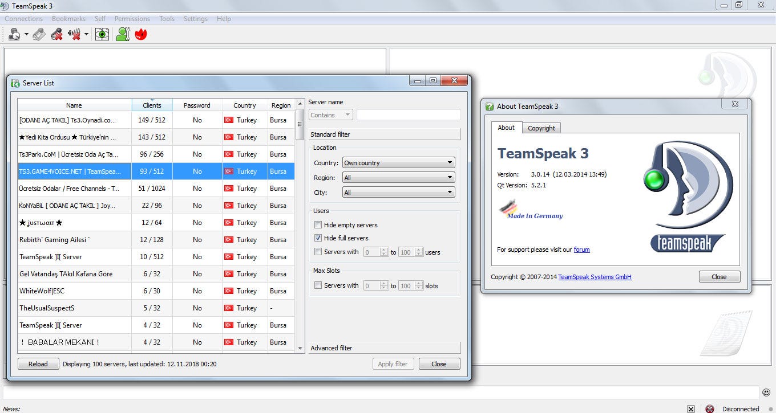This screenshot has height=413, width=776.
Task: Enable Hide empty servers checkbox
Action: 318,225
